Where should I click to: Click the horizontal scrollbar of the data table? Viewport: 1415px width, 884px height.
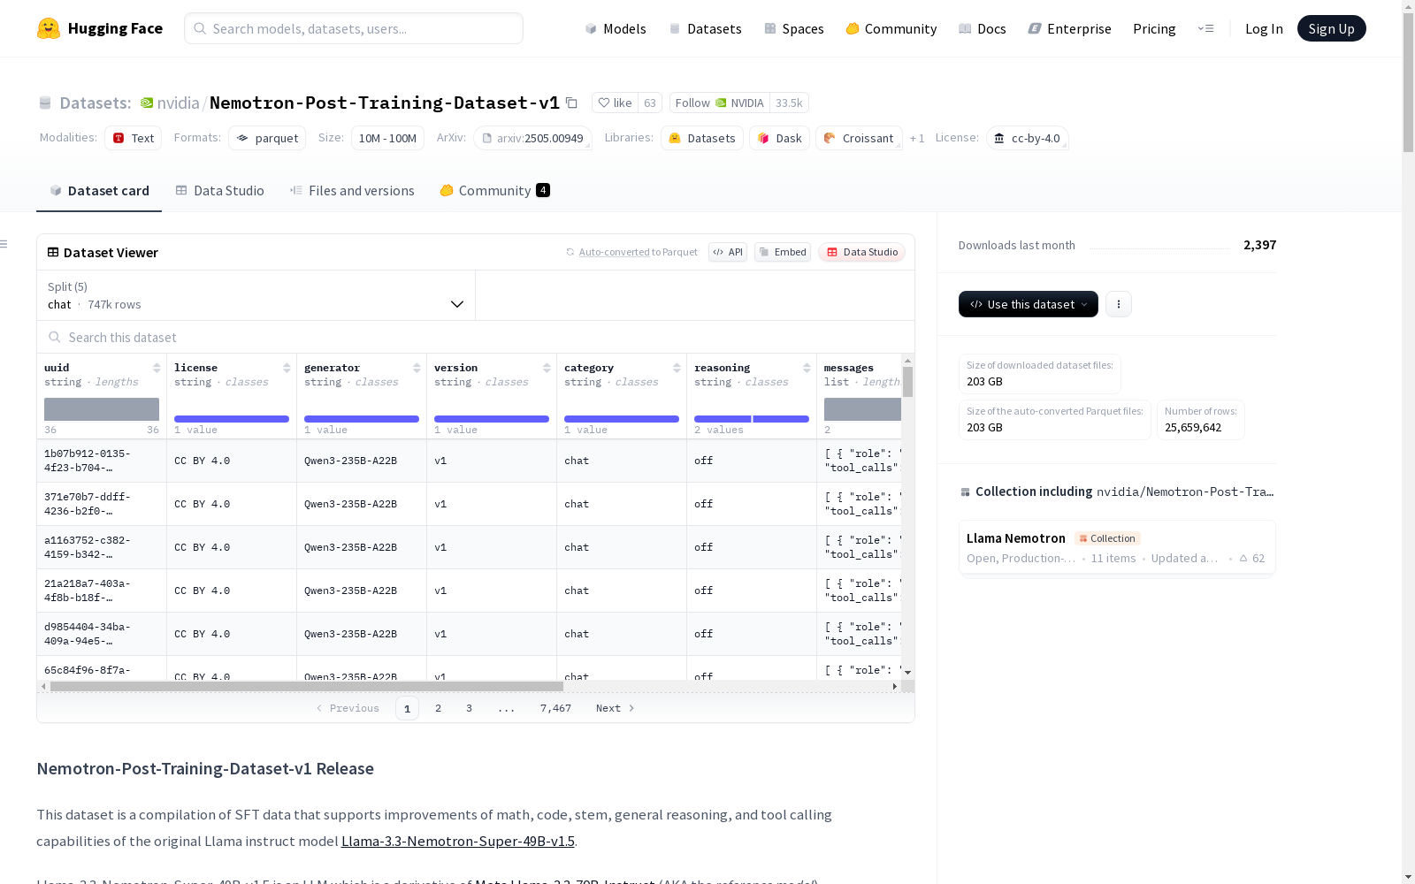307,686
